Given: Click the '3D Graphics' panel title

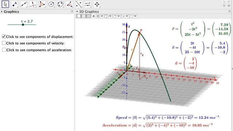Looking at the screenshot, I should tap(89, 12).
